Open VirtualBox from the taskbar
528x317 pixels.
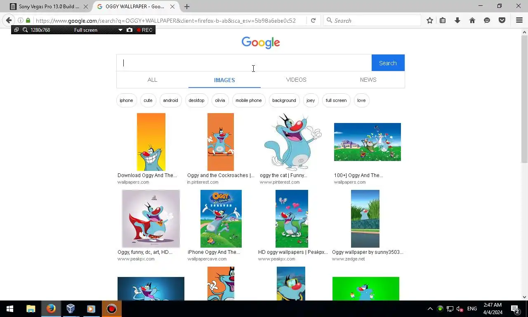(x=71, y=309)
